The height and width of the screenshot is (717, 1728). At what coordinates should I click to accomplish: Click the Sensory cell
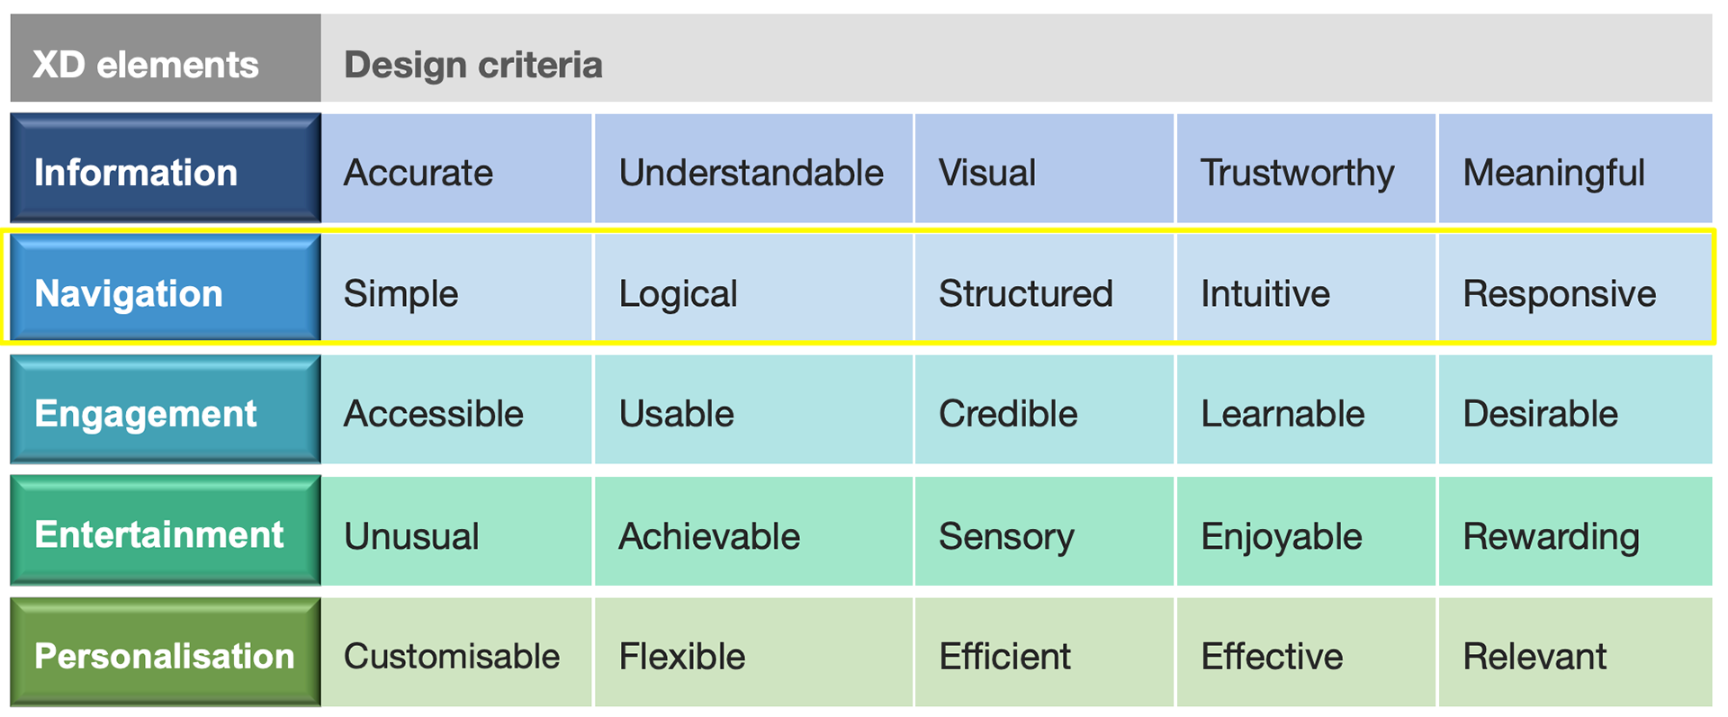(1045, 531)
